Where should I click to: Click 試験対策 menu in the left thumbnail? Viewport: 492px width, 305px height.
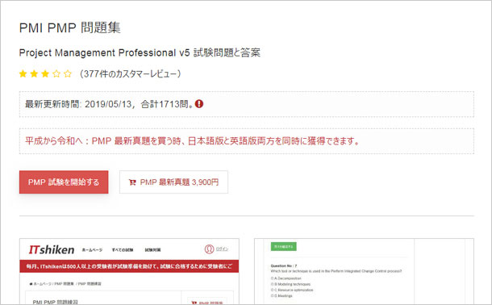[152, 250]
